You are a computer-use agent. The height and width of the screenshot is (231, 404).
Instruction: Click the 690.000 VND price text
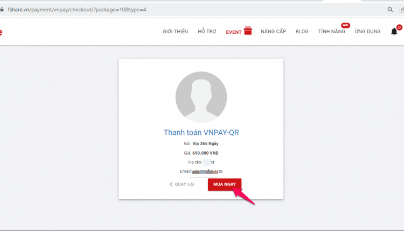(x=205, y=153)
